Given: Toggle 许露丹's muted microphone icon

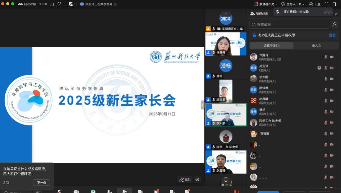Looking at the screenshot, I should pos(326,57).
